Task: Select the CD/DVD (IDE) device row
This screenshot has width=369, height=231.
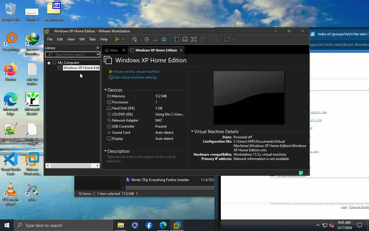Action: point(146,114)
